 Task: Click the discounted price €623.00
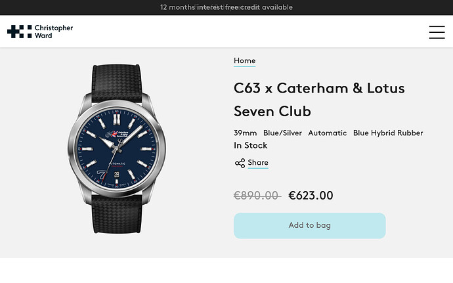(311, 196)
